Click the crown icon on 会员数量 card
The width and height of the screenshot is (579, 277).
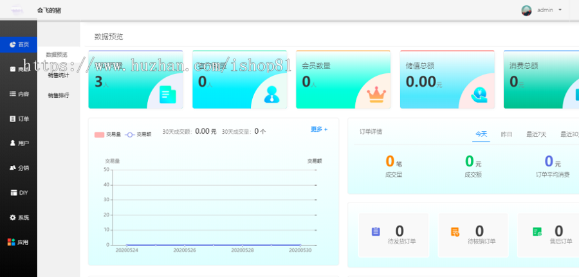[x=376, y=94]
